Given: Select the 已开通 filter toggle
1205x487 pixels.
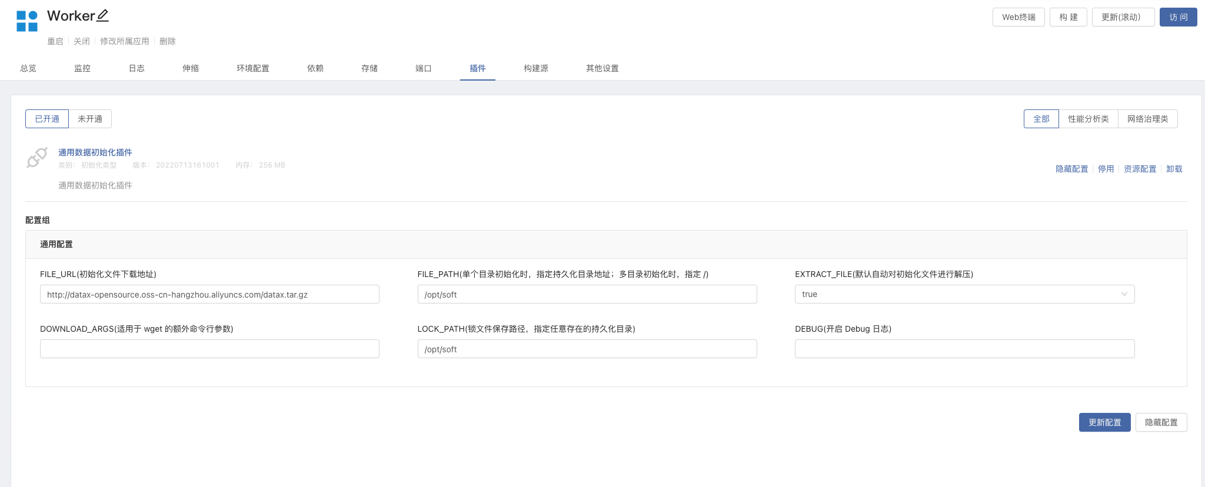Looking at the screenshot, I should point(47,119).
